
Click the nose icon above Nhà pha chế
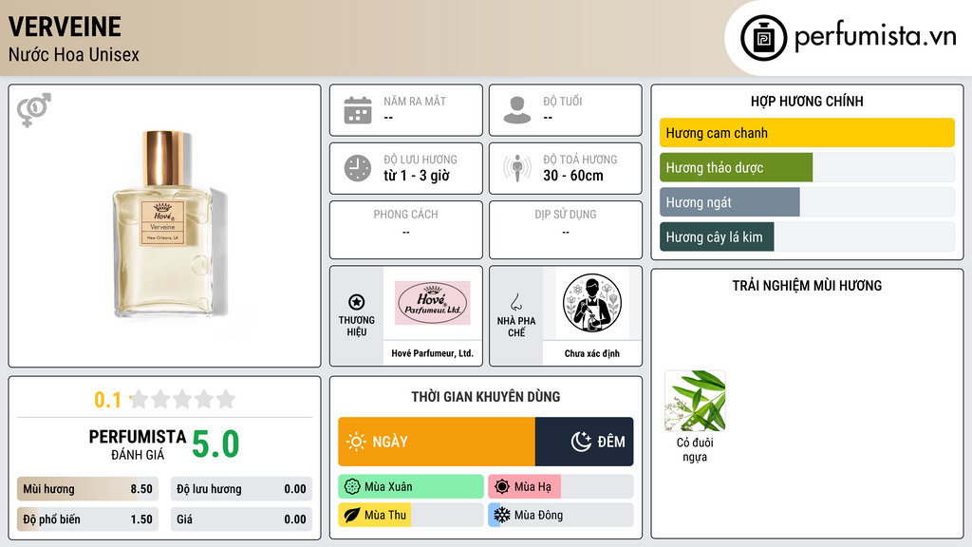coord(515,302)
